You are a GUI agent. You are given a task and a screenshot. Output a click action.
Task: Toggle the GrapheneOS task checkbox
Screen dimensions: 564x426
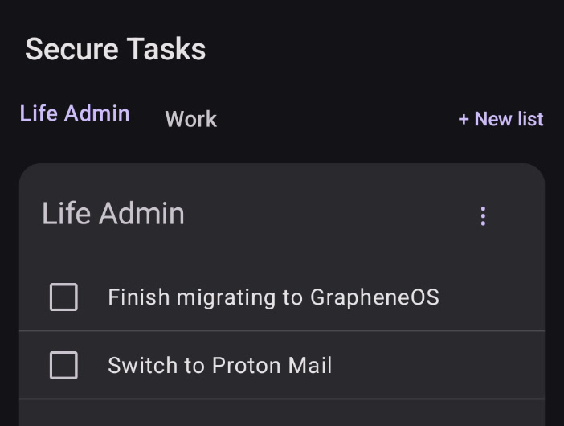pyautogui.click(x=63, y=297)
